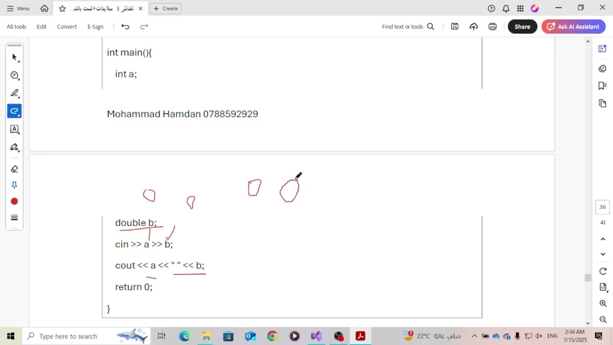
Task: Select the highlighter pen tool
Action: [x=14, y=93]
